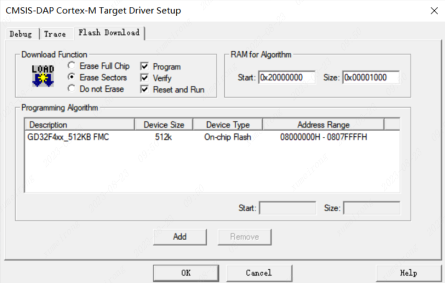This screenshot has width=445, height=283.
Task: Toggle the Program checkbox
Action: 144,67
